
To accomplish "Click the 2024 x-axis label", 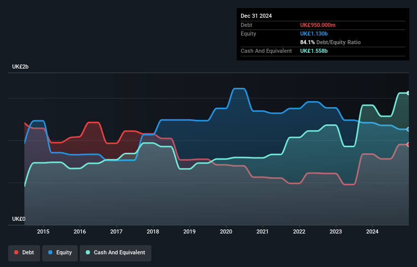I will click(x=372, y=231).
